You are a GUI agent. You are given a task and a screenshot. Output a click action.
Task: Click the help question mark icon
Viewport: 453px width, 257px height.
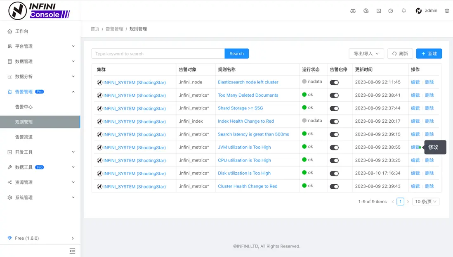pyautogui.click(x=391, y=11)
